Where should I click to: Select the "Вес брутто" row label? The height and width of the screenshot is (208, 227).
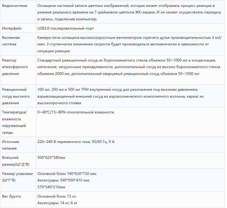click(12, 196)
